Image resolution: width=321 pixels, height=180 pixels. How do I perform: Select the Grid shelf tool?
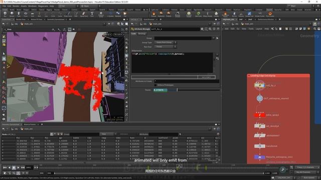pos(32,14)
